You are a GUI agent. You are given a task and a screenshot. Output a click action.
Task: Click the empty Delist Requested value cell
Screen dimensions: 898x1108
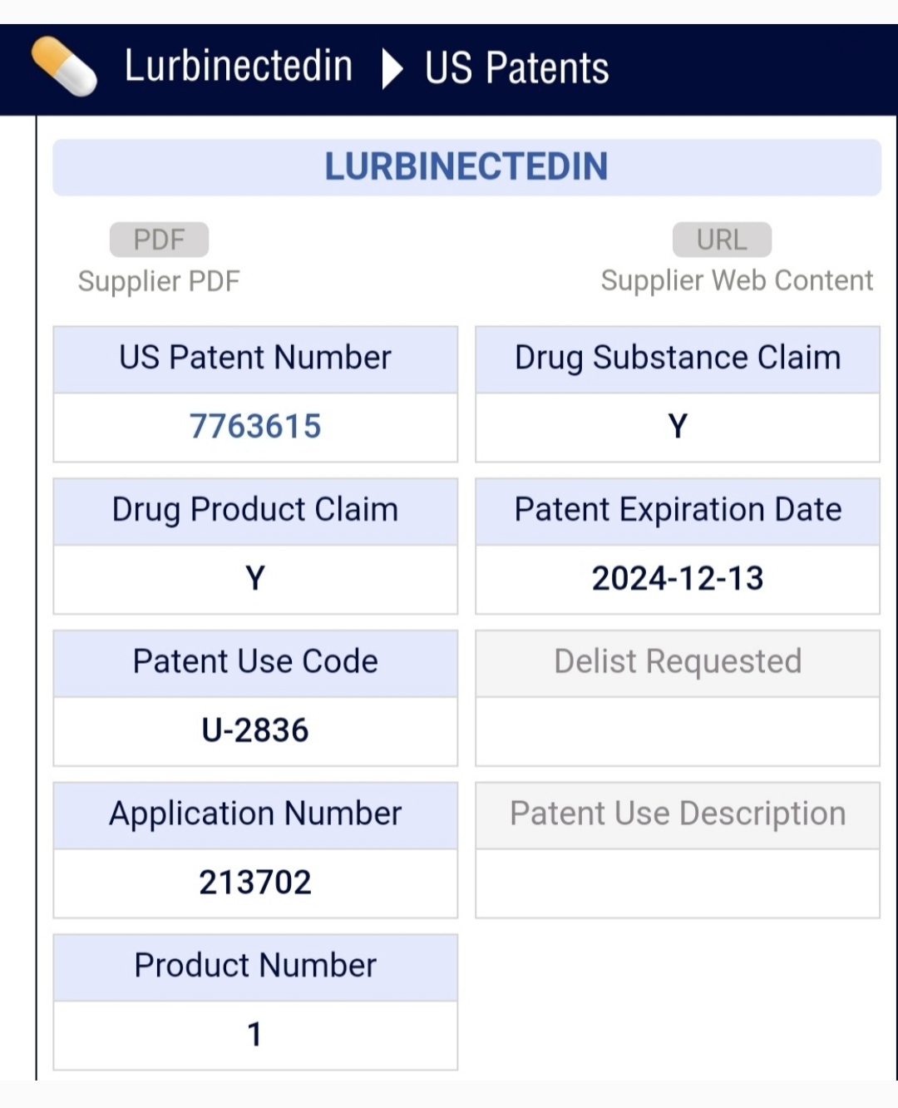pyautogui.click(x=678, y=732)
